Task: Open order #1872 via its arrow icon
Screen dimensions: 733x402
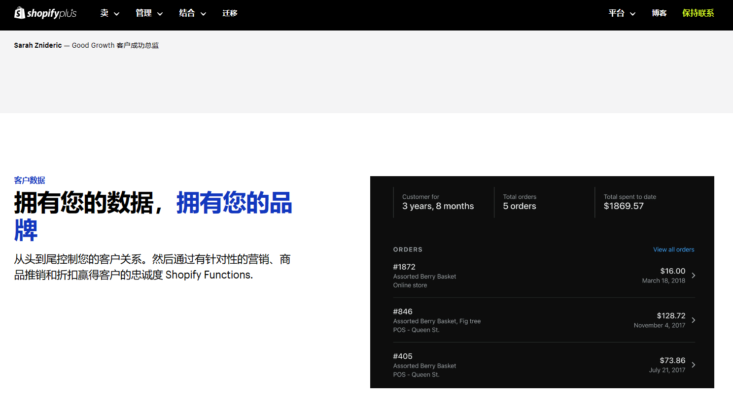Action: [694, 276]
